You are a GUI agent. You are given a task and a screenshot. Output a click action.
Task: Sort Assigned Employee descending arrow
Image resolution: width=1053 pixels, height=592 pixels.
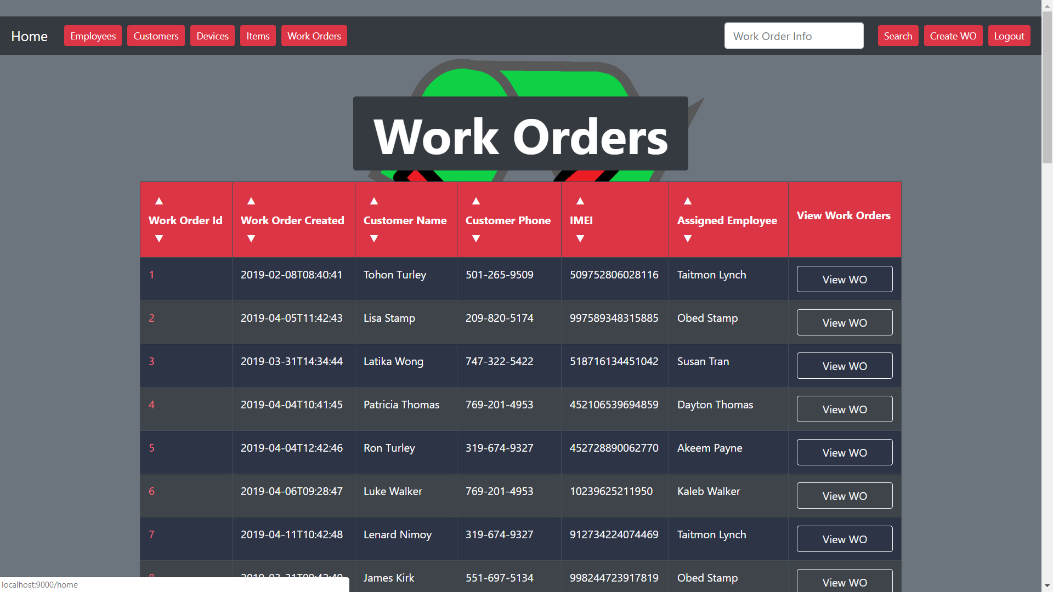tap(688, 238)
